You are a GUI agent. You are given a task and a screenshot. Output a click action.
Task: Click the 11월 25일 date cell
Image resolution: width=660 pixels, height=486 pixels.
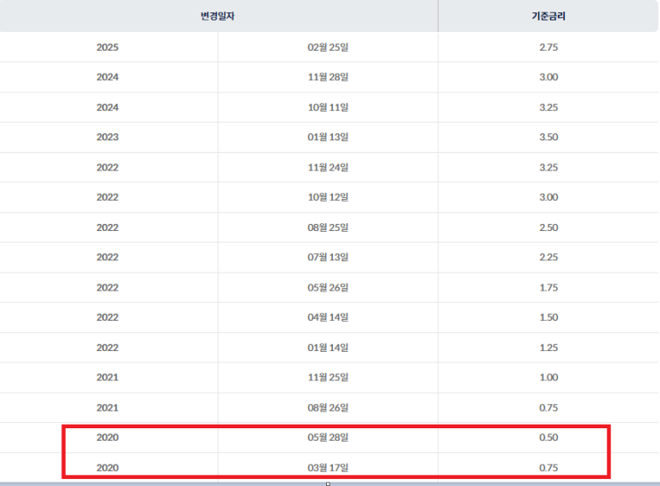[x=328, y=378]
